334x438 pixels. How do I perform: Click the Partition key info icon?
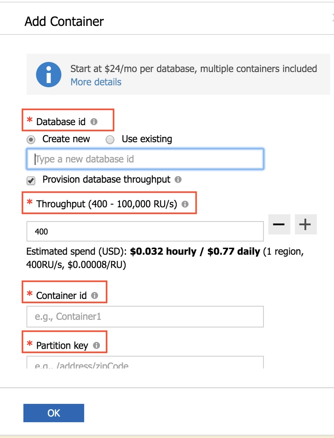pos(96,345)
